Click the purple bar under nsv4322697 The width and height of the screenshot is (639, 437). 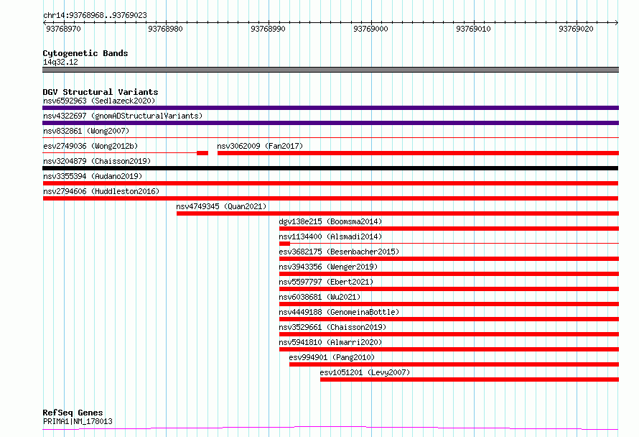(x=330, y=123)
